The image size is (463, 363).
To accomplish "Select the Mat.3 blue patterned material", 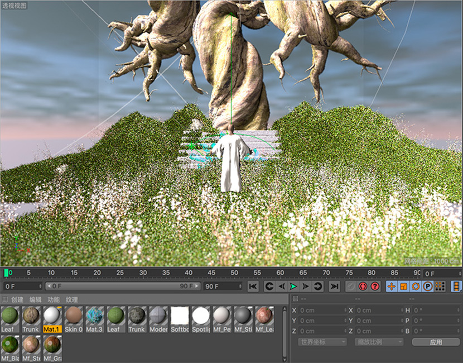I will click(95, 319).
